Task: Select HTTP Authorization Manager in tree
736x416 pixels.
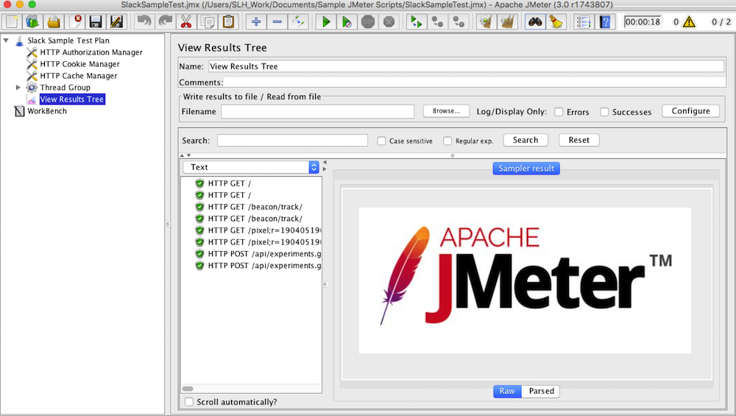Action: (x=91, y=52)
